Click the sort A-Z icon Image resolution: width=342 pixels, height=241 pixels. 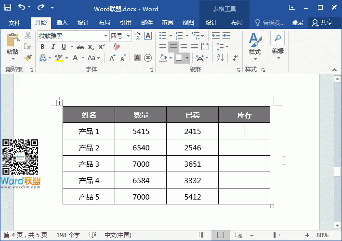220,58
